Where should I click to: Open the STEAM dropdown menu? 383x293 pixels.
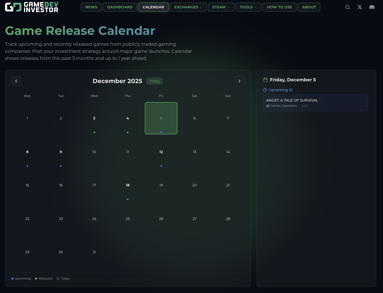pyautogui.click(x=221, y=7)
